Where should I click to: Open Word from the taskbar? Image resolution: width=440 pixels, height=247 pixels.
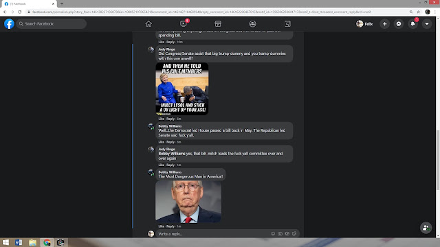[19, 242]
